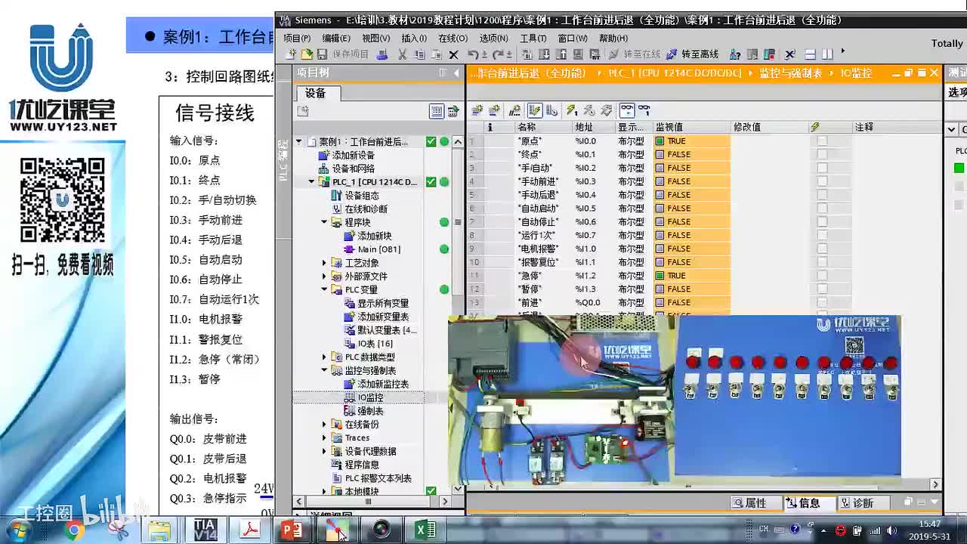Screen dimensions: 967x544
Task: Expand the 工艺对象 folder
Action: tap(325, 263)
